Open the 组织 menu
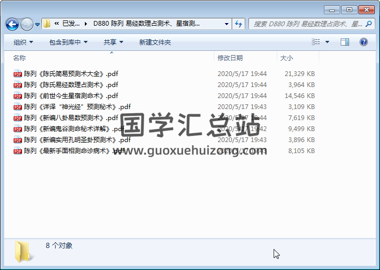The image size is (380, 270). pyautogui.click(x=23, y=42)
